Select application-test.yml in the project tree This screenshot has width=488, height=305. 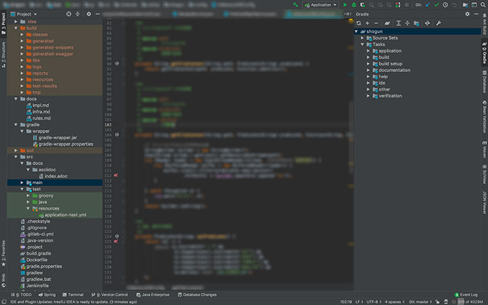65,215
